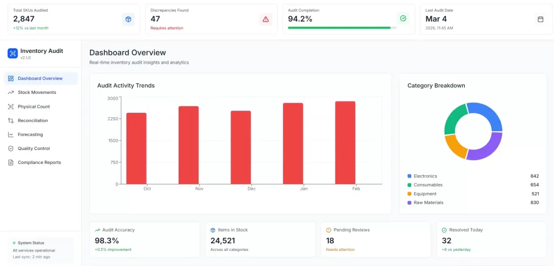
Task: Click the Pending Reviews alert circle icon
Action: (328, 230)
